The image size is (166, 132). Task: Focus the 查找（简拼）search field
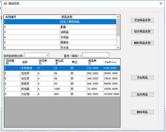[x=95, y=55]
